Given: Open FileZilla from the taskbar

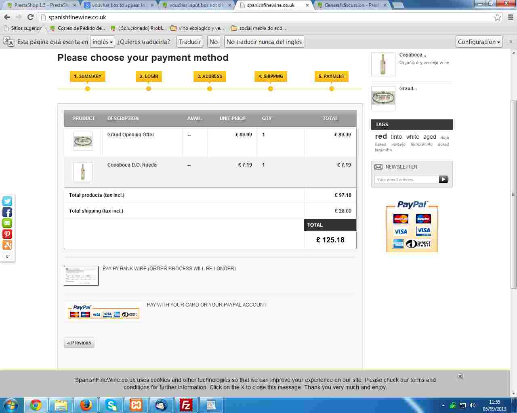Looking at the screenshot, I should click(186, 405).
